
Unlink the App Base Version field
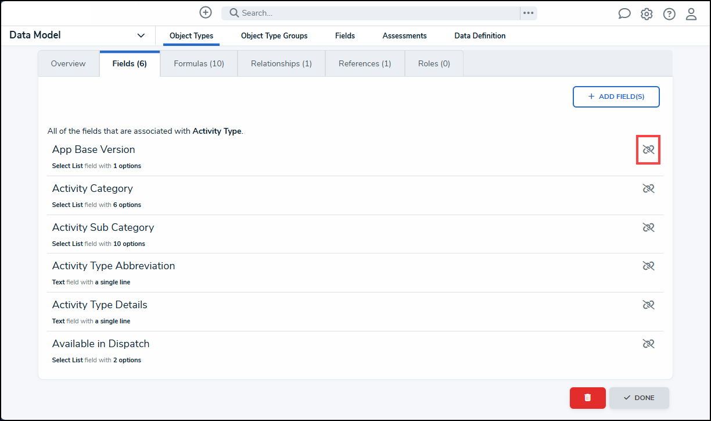point(648,149)
